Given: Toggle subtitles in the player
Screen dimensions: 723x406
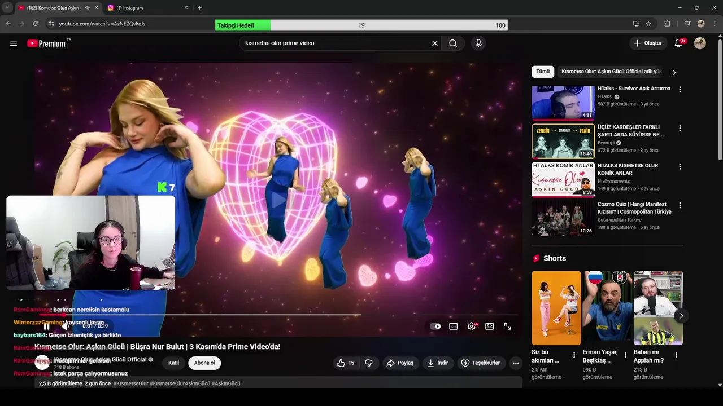Looking at the screenshot, I should (453, 326).
